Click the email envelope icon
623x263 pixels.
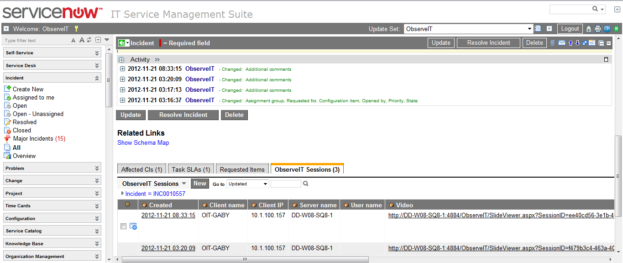[x=562, y=43]
